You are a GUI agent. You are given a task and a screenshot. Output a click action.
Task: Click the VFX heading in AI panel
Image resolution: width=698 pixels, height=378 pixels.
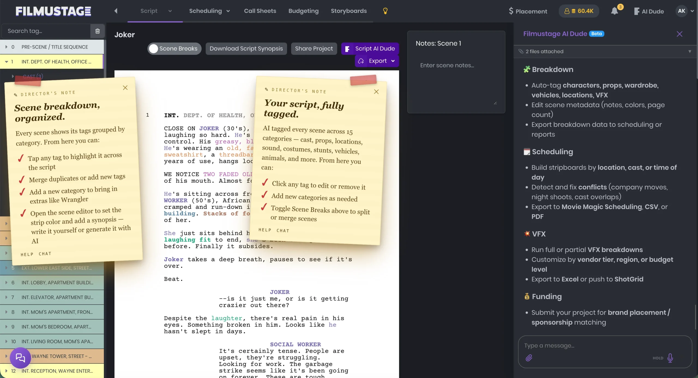click(x=538, y=234)
